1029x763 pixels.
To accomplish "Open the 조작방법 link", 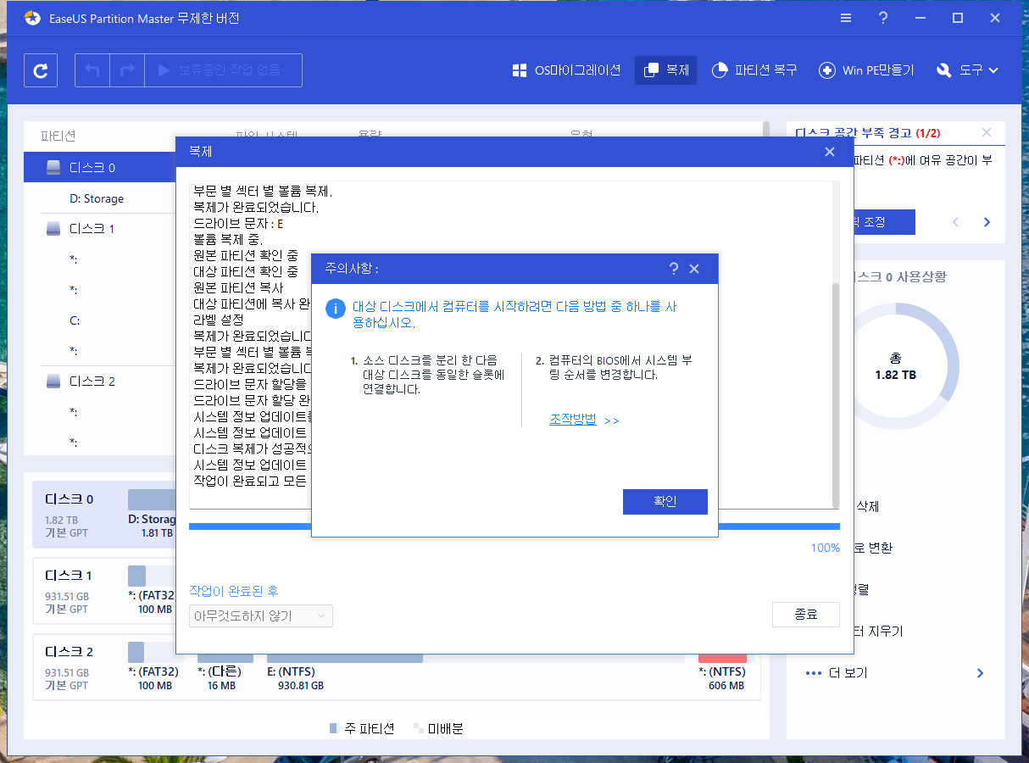I will (x=573, y=420).
